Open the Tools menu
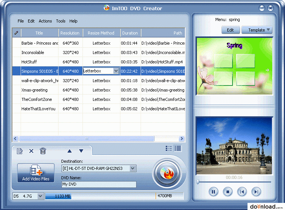285x210 pixels. pos(60,21)
